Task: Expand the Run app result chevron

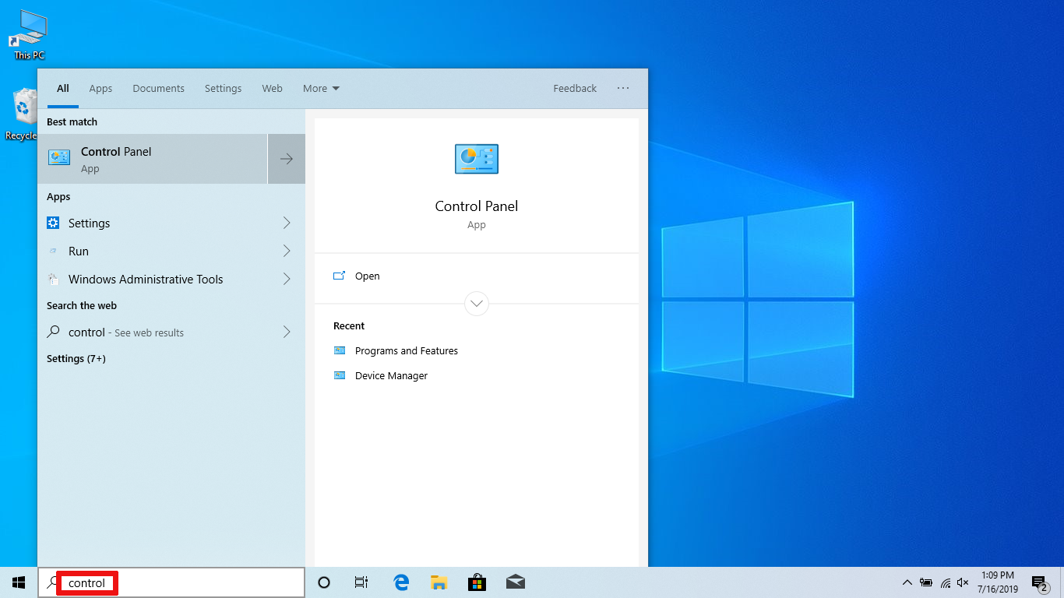Action: (287, 252)
